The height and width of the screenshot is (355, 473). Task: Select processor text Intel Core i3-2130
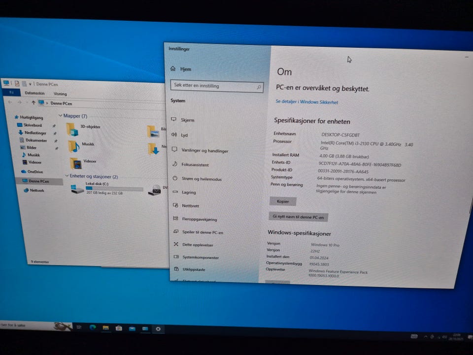point(367,146)
